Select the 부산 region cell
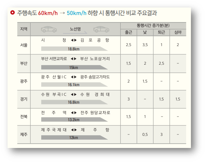 click(x=24, y=63)
